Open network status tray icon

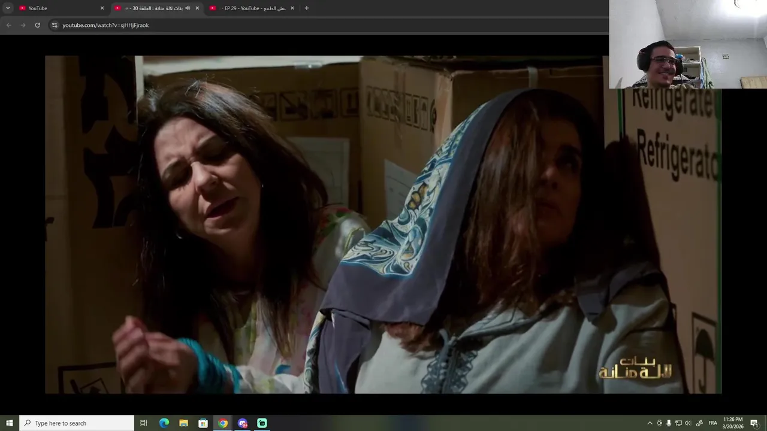pos(678,423)
